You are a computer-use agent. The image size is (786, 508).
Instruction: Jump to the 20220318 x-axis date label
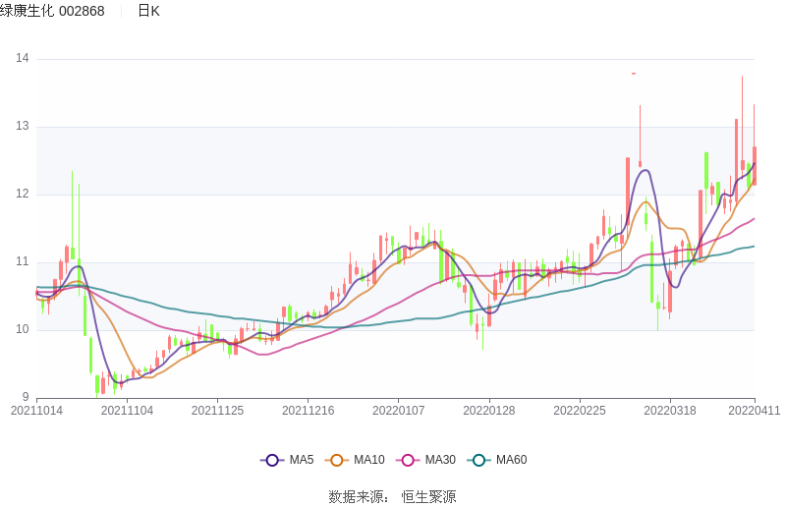click(x=671, y=411)
